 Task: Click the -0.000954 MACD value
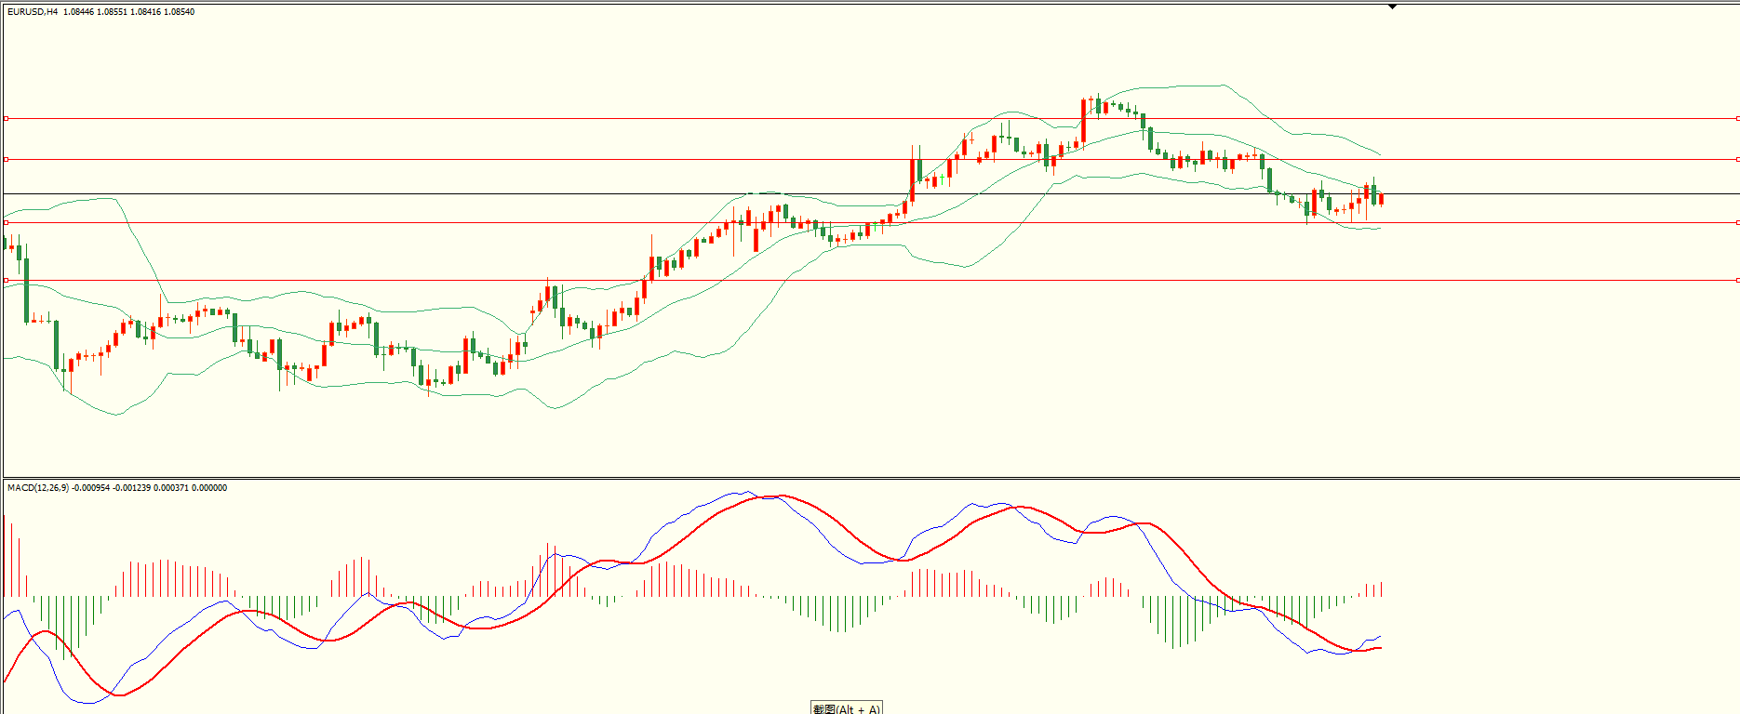(91, 488)
